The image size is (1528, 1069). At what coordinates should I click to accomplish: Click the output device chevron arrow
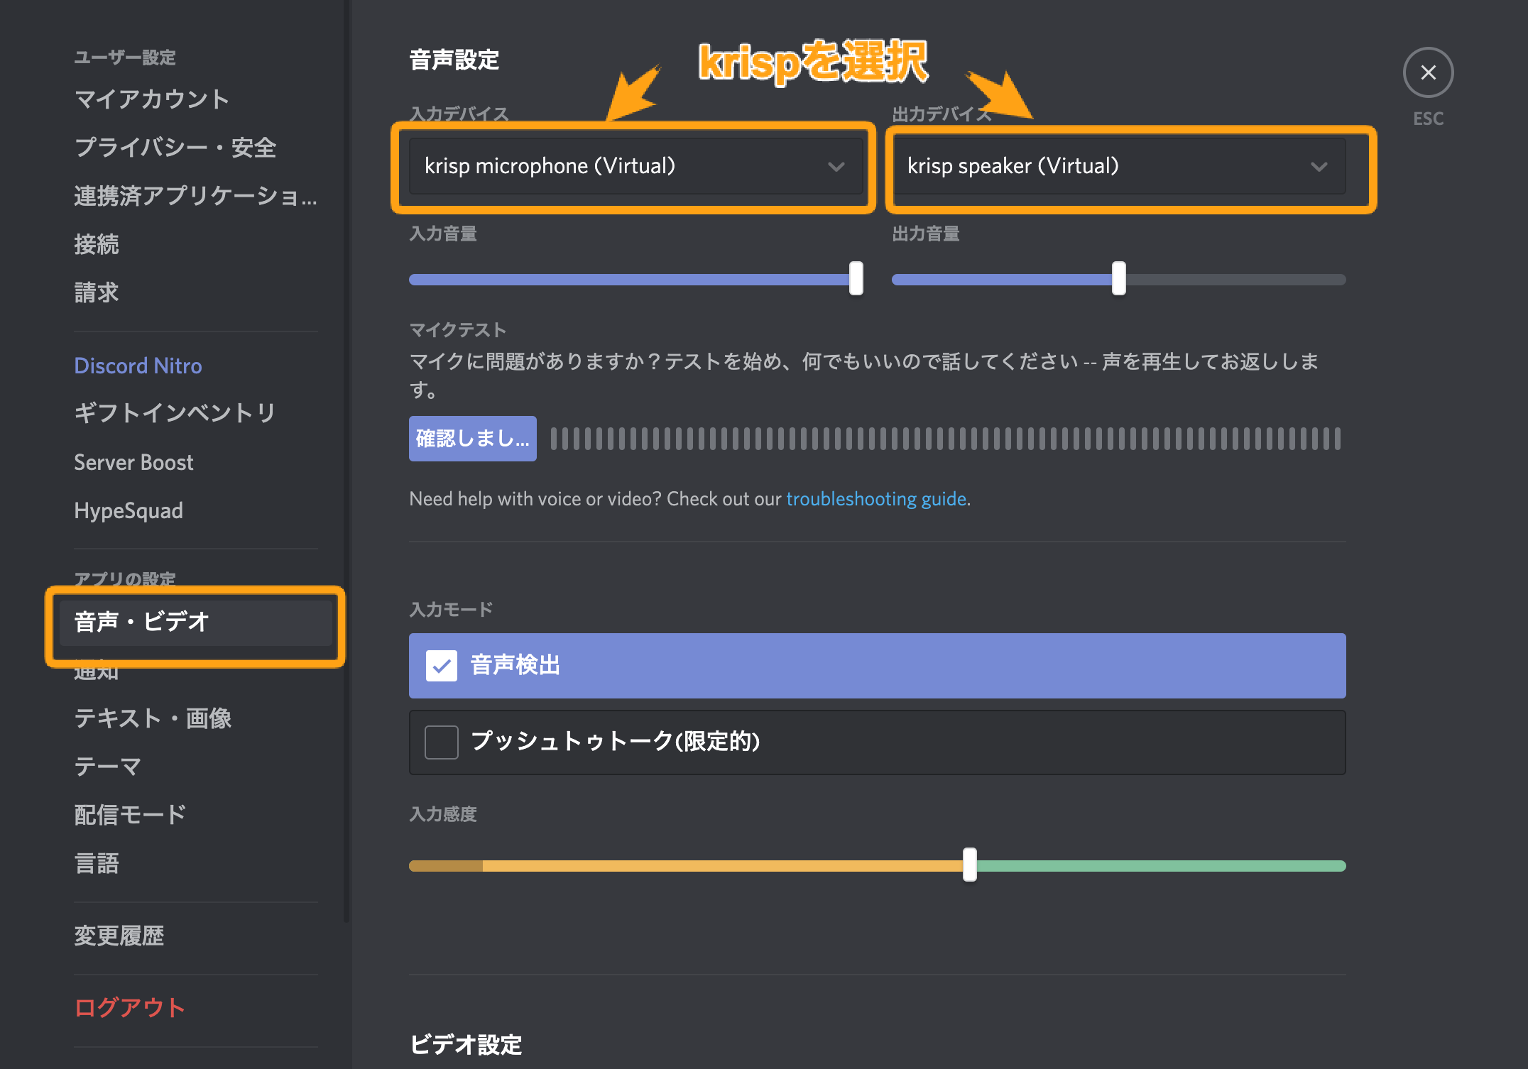click(1319, 167)
